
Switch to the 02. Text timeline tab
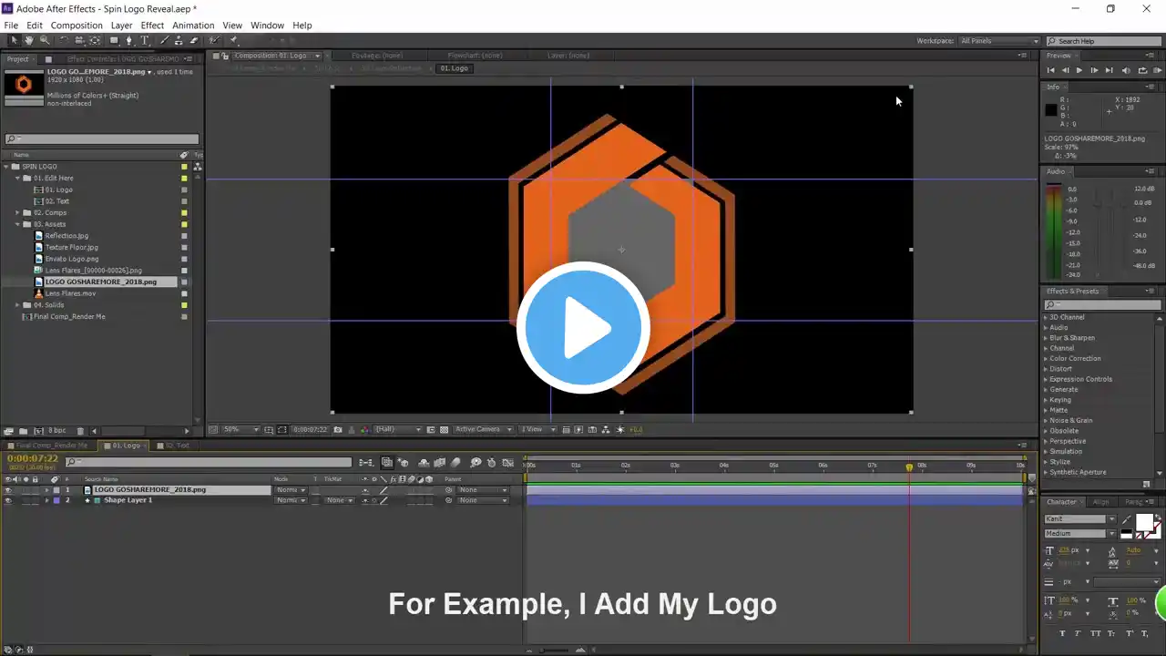pos(177,446)
